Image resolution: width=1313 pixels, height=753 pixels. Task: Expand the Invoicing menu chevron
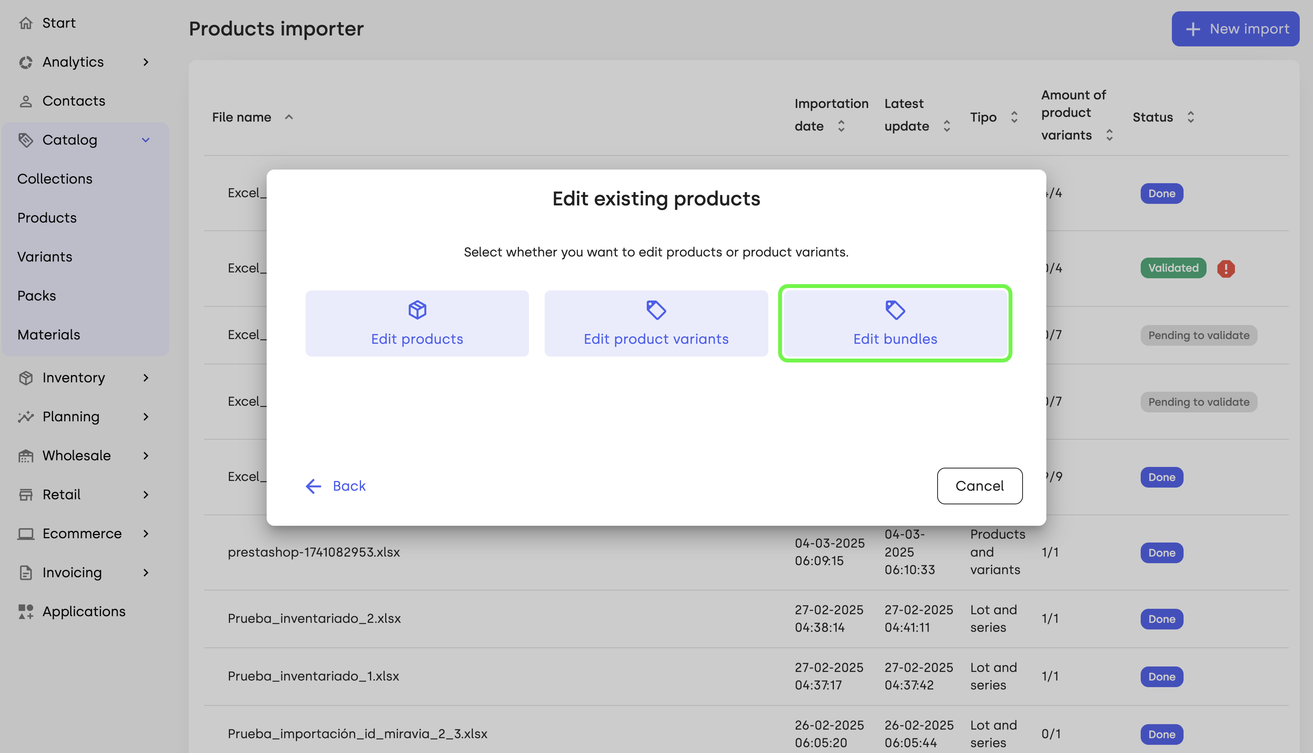point(146,573)
